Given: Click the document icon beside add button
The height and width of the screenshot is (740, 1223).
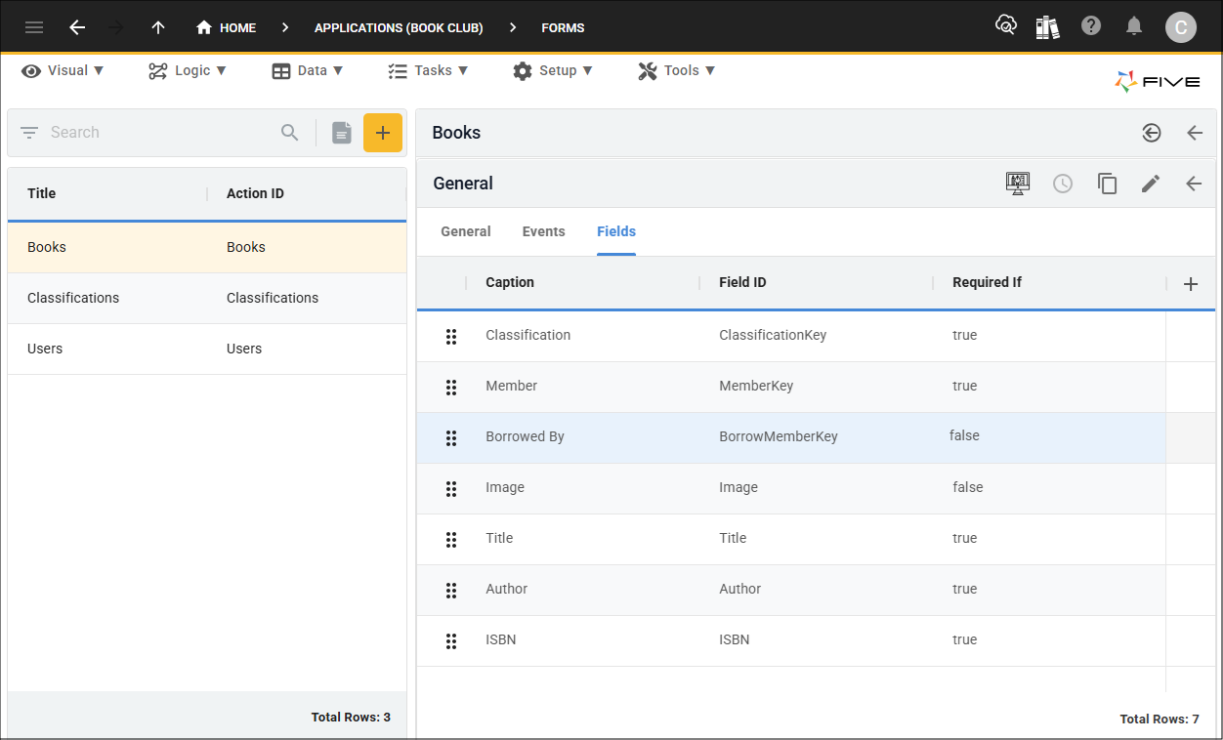Looking at the screenshot, I should pos(341,133).
